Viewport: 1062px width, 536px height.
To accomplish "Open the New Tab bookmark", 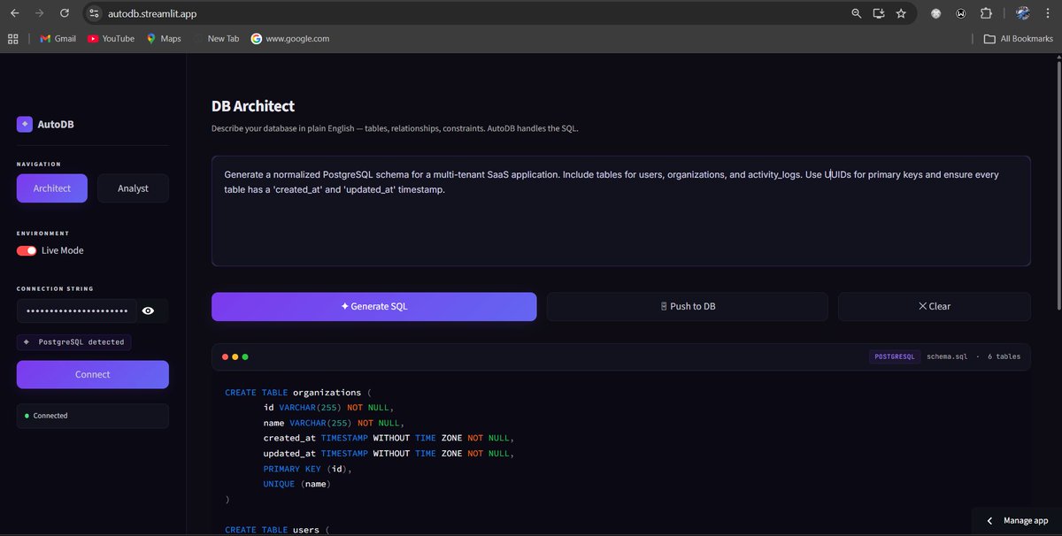I will [x=216, y=39].
